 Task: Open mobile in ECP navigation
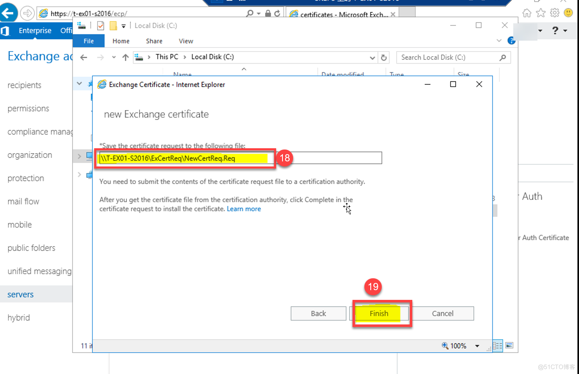coord(20,225)
